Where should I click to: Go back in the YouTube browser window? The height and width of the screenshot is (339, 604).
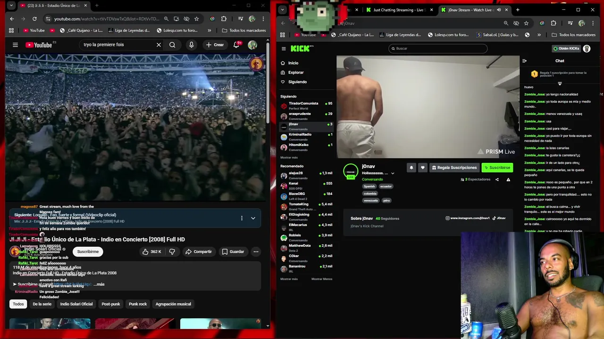12,19
